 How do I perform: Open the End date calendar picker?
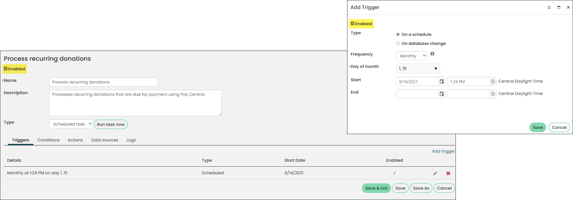442,94
